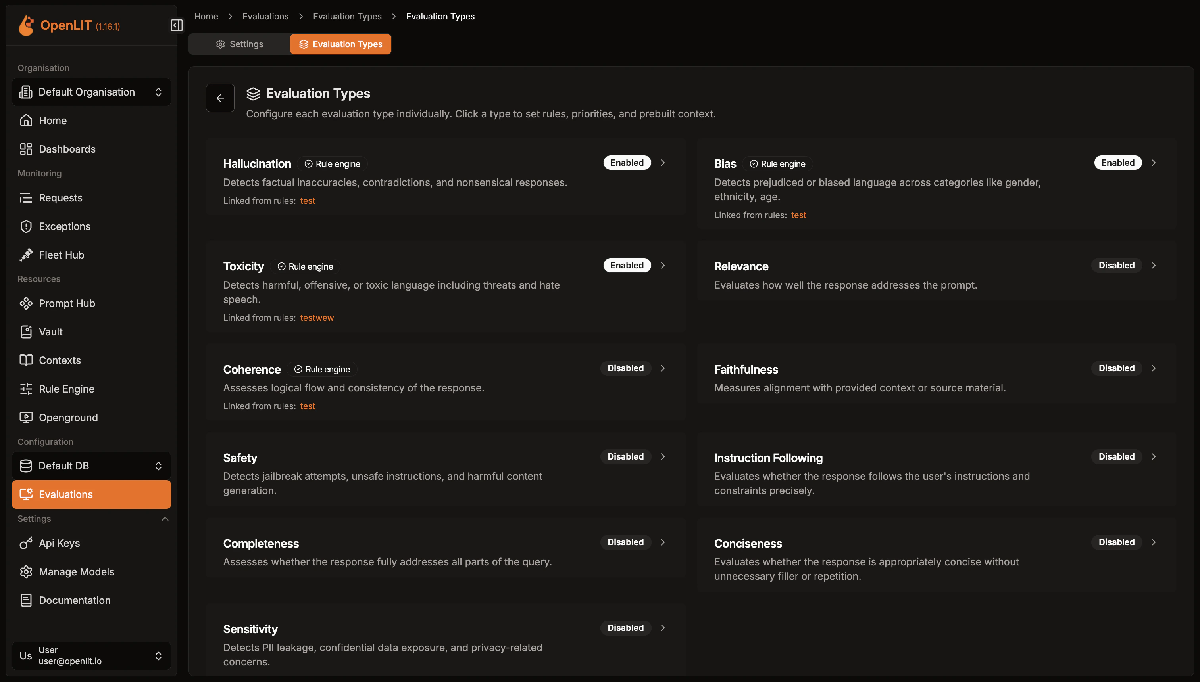Collapse the Settings sidebar section

pos(165,519)
